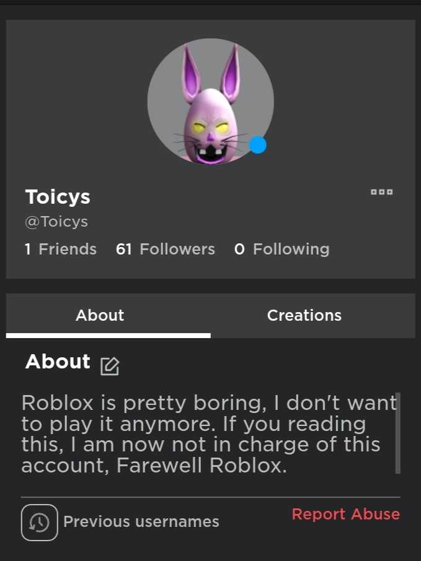421x561 pixels.
Task: Click the three-dot more options icon
Action: point(381,192)
